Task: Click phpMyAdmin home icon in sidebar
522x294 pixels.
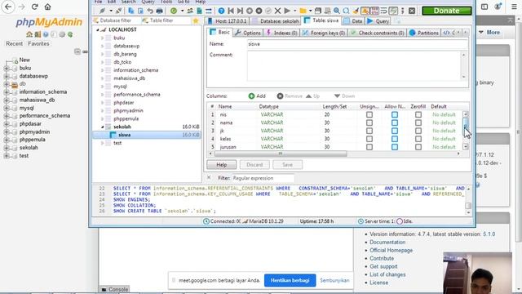Action: [29, 34]
